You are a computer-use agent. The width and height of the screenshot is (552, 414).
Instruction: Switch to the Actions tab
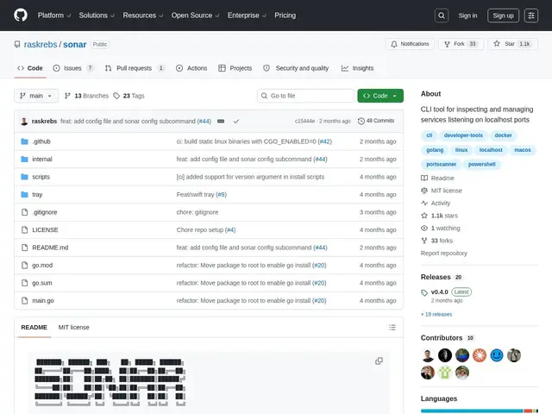(191, 68)
